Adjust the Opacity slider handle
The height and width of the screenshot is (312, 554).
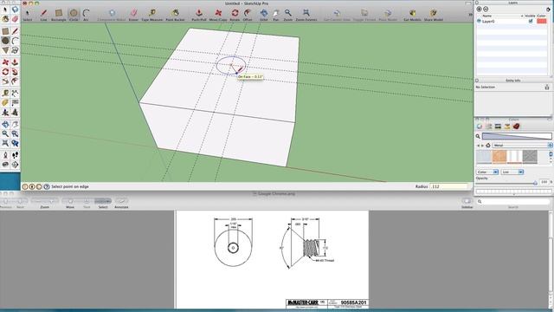point(535,183)
